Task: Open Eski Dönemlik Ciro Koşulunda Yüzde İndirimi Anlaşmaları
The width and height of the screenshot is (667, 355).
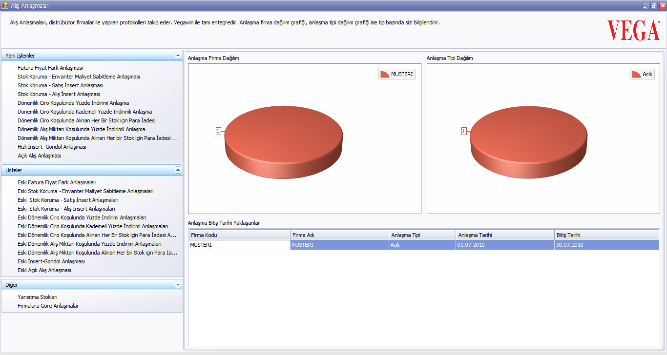Action: [x=82, y=217]
